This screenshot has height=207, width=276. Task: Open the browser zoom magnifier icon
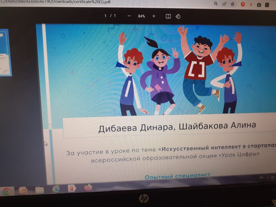216,4
